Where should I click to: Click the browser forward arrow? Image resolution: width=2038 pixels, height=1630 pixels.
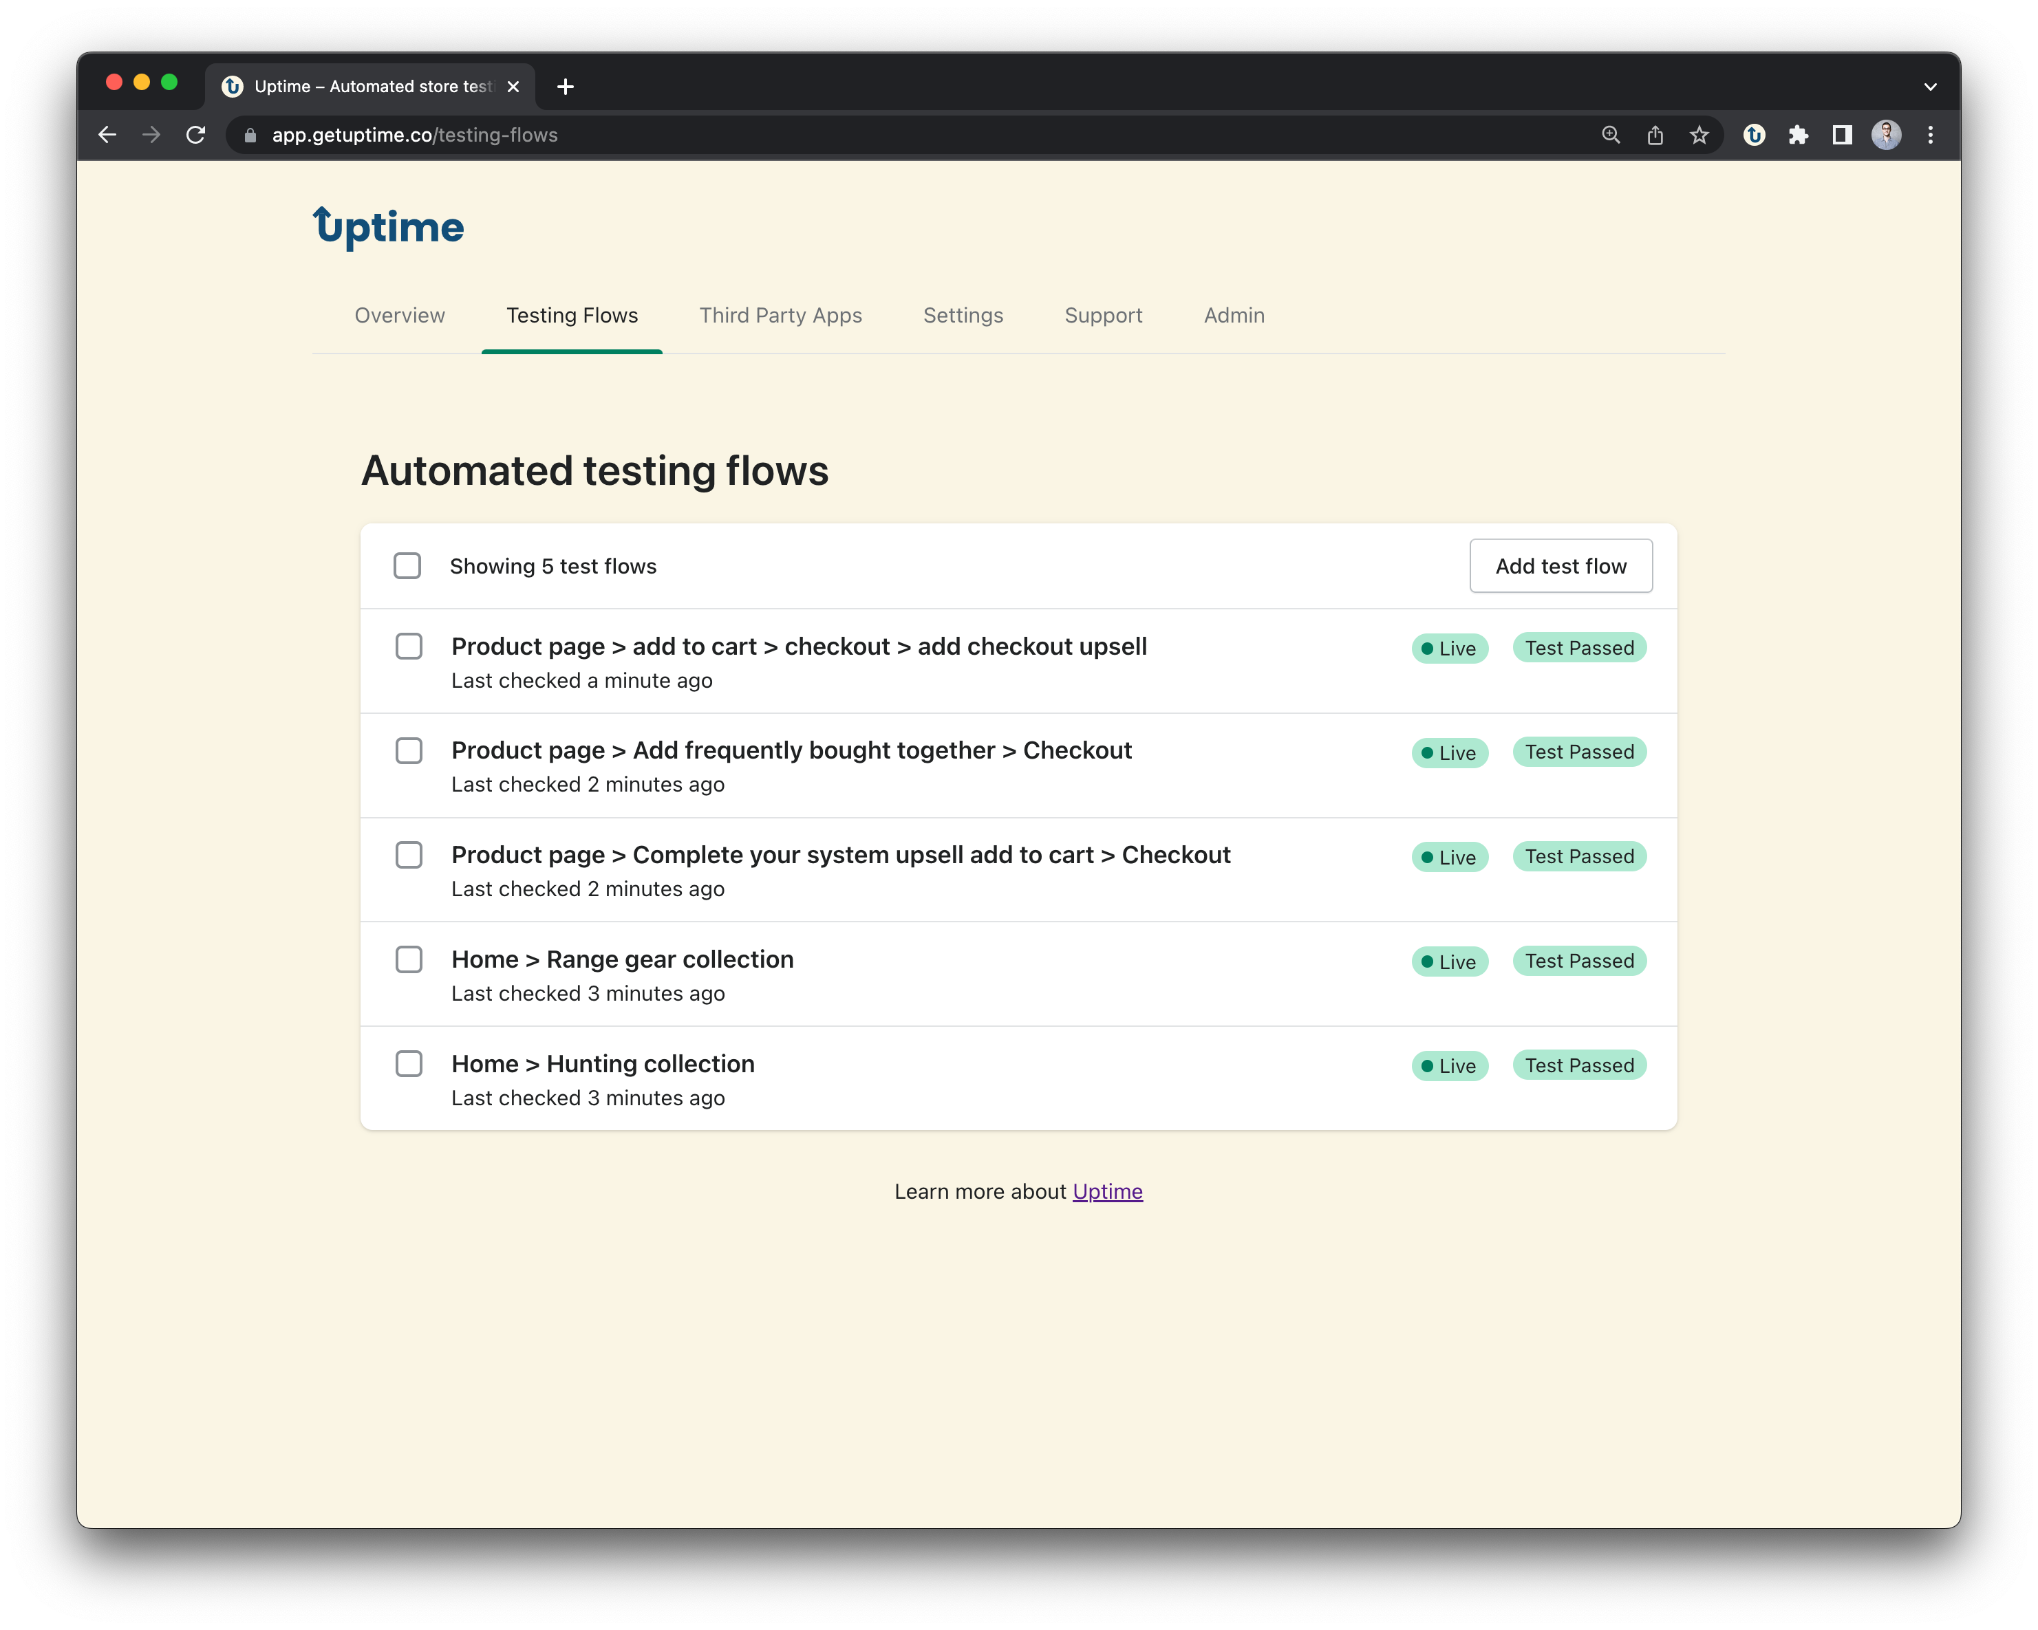(151, 135)
